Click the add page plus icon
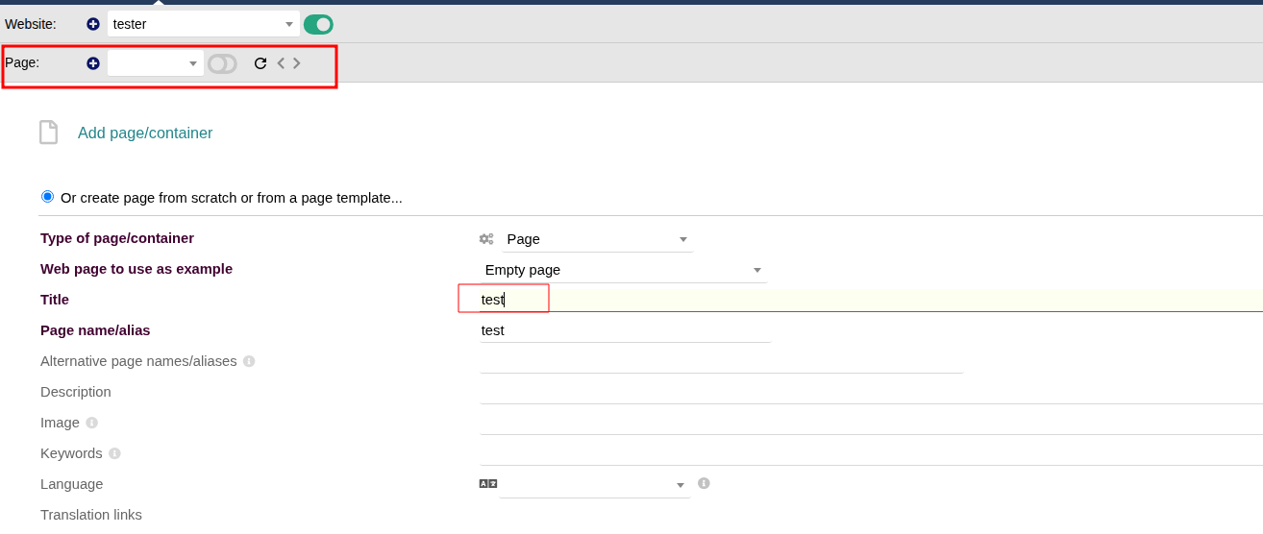Viewport: 1263px width, 534px height. pos(93,63)
